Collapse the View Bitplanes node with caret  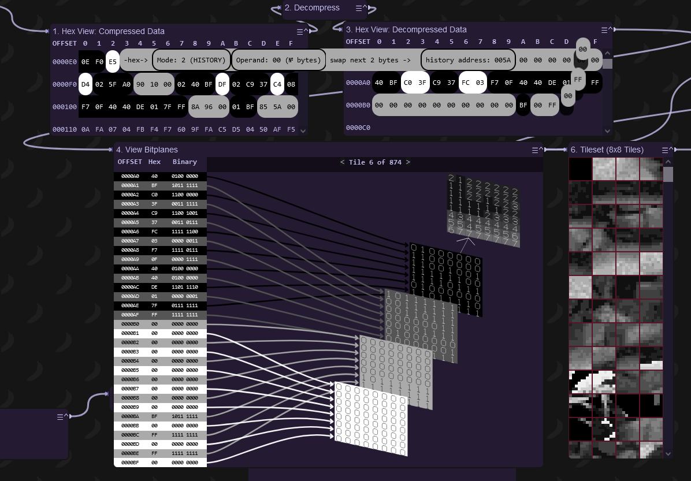click(541, 150)
